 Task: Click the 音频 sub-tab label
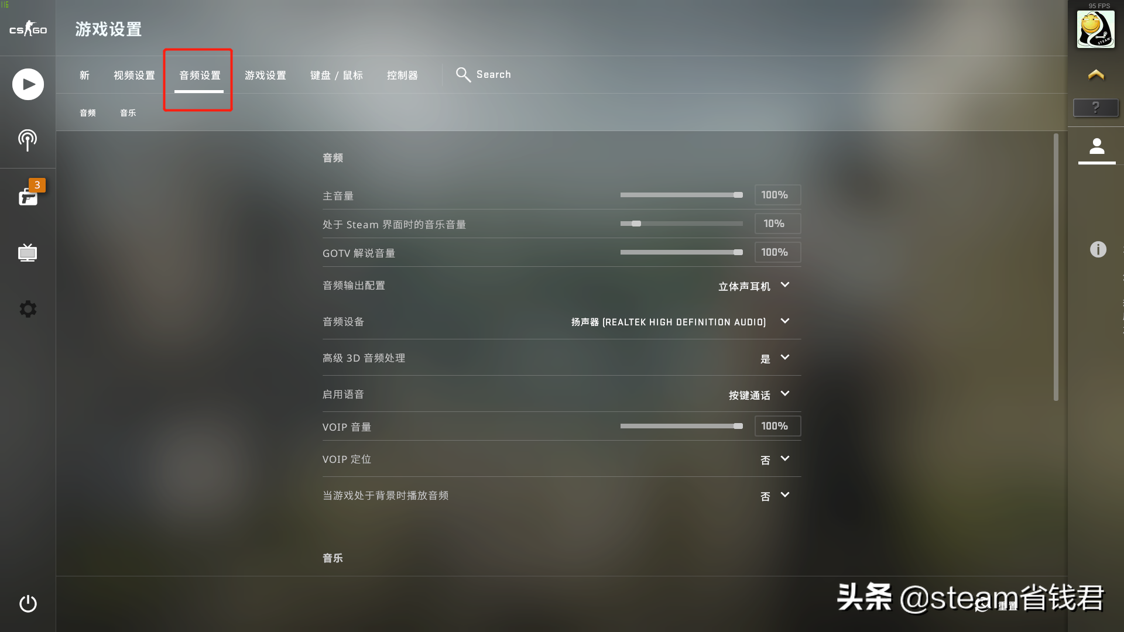tap(87, 113)
